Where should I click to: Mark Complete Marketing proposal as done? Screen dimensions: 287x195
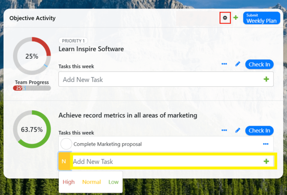coord(66,144)
